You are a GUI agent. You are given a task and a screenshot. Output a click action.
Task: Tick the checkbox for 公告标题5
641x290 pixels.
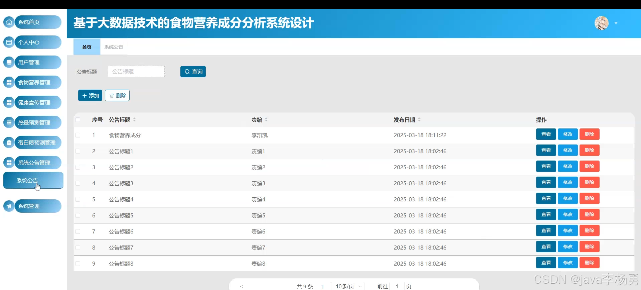click(x=78, y=215)
